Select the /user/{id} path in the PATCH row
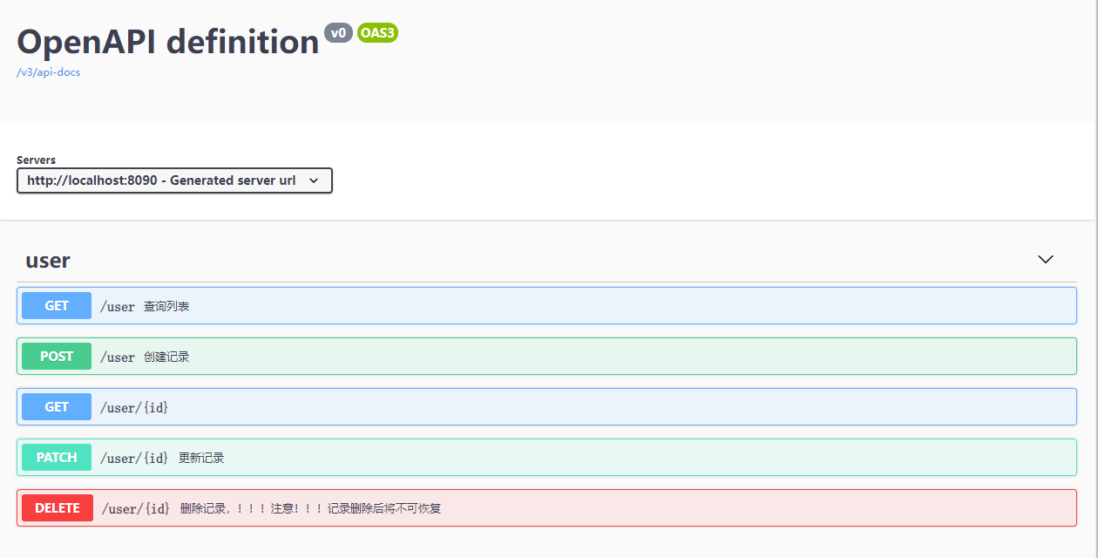Image resolution: width=1098 pixels, height=558 pixels. click(134, 459)
